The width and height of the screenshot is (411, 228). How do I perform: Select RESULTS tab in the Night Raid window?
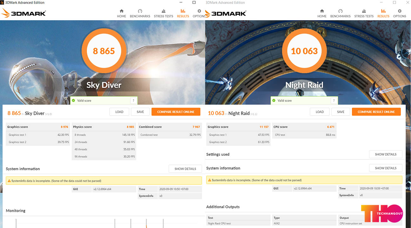(383, 13)
